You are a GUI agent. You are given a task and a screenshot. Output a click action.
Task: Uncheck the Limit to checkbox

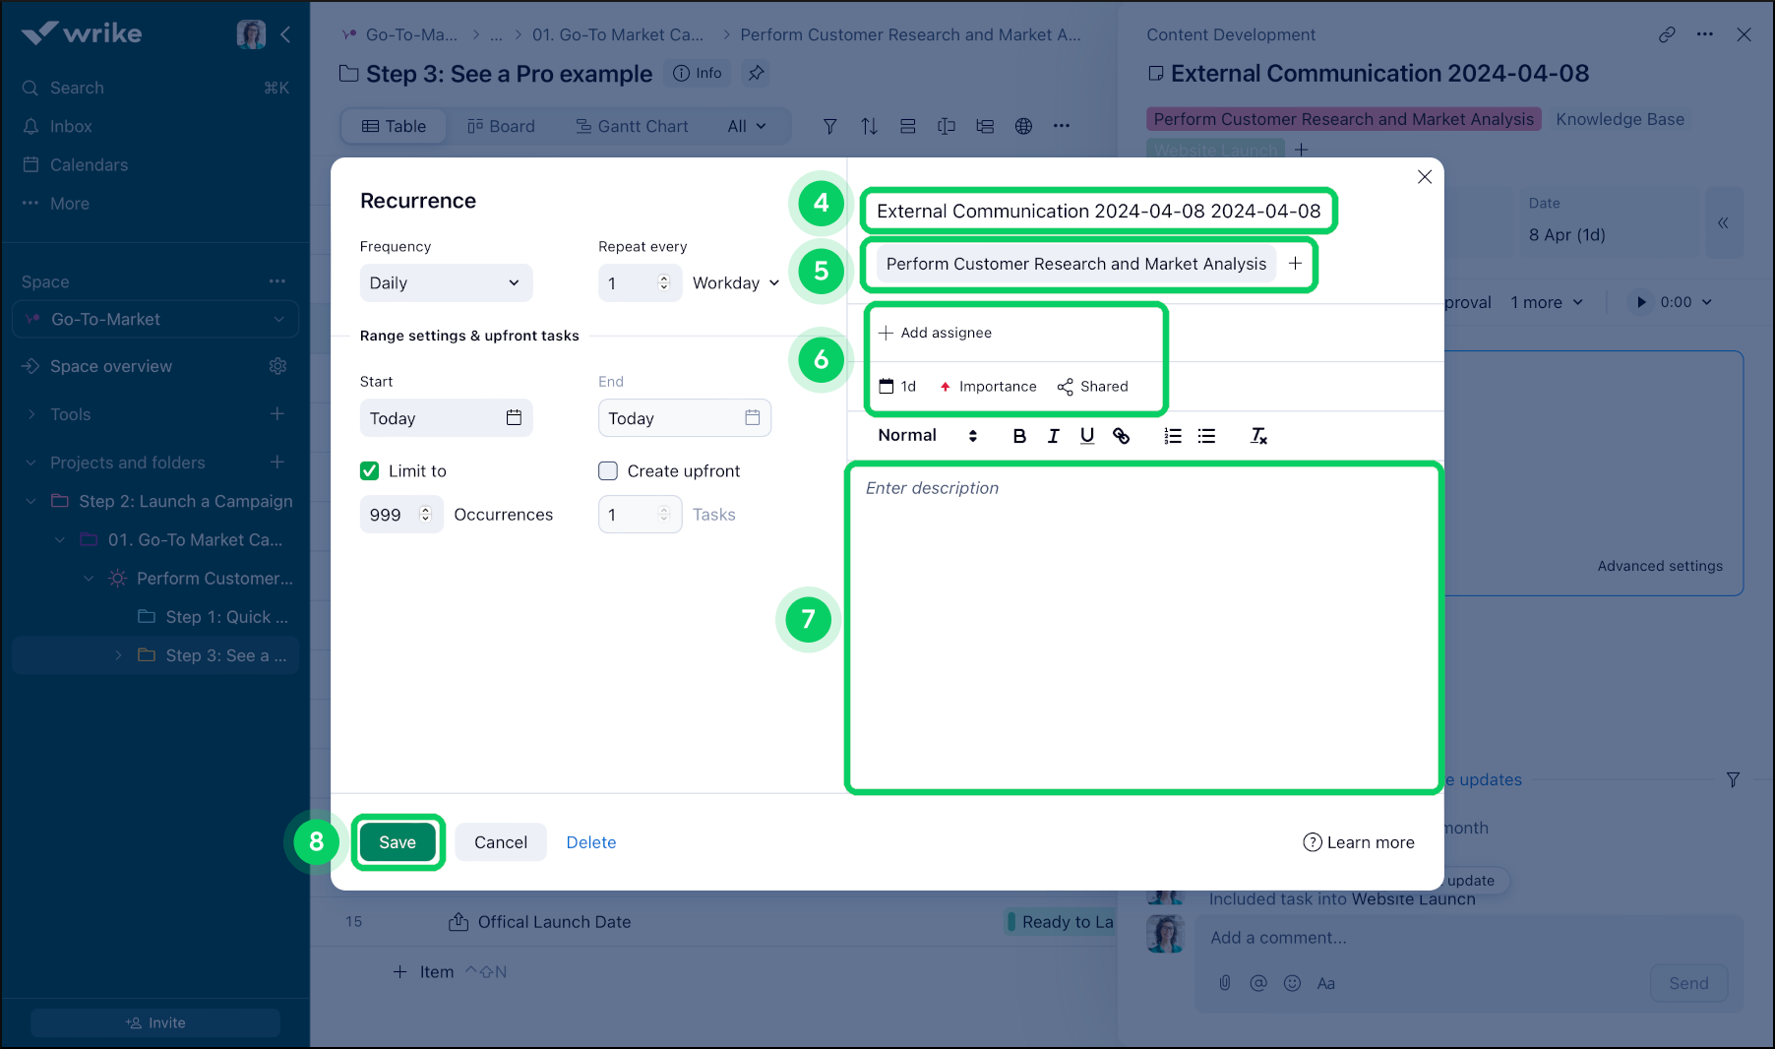(370, 471)
